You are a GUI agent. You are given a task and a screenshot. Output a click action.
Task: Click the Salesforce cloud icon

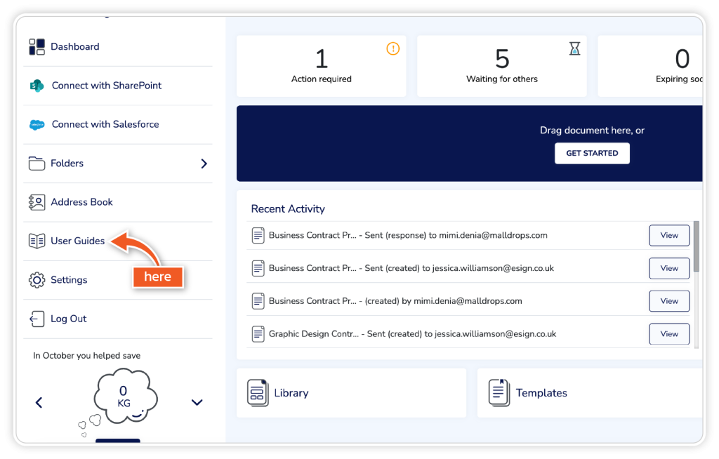point(37,125)
